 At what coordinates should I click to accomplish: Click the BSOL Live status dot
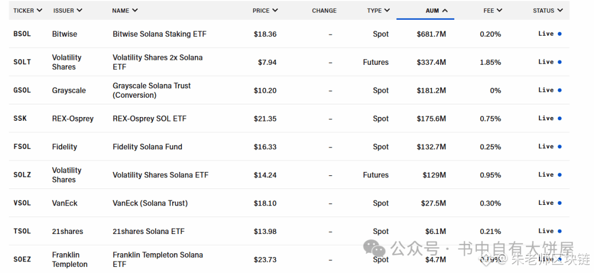click(x=560, y=34)
